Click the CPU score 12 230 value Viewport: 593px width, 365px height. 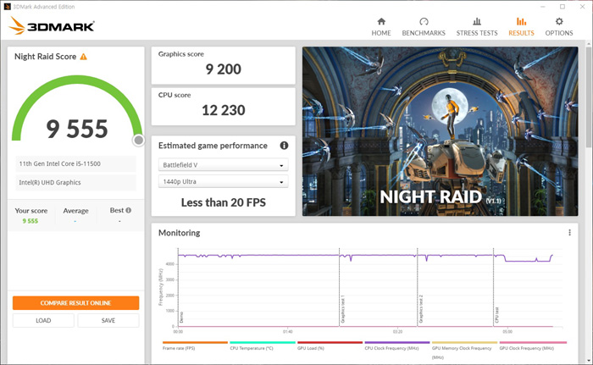point(223,110)
